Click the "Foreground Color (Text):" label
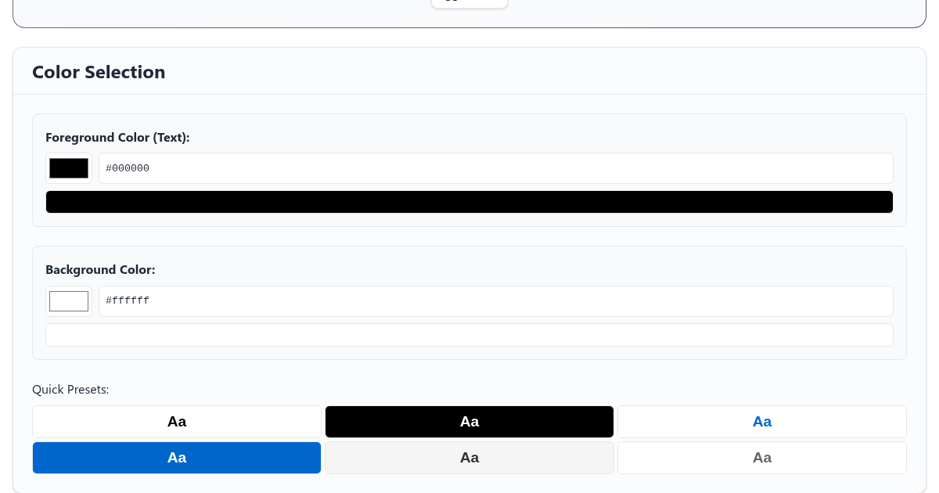 (117, 138)
